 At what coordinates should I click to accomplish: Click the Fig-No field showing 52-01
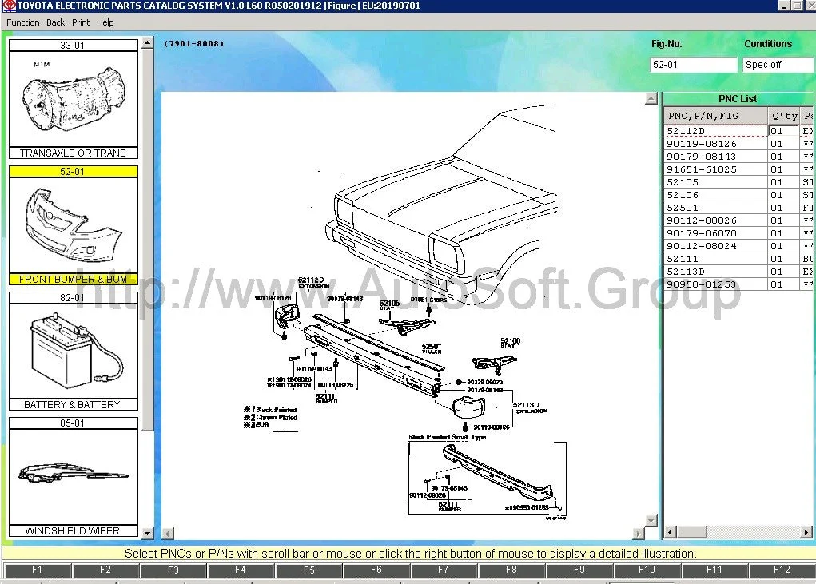pyautogui.click(x=692, y=64)
